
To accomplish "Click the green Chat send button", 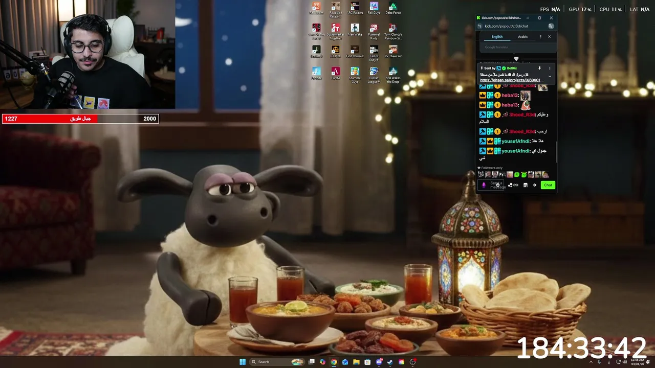I will [x=548, y=185].
